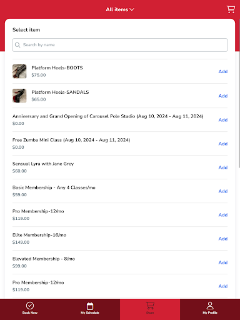Screen dimensions: 240x320
Task: Focus the Search by name field
Action: click(x=120, y=45)
